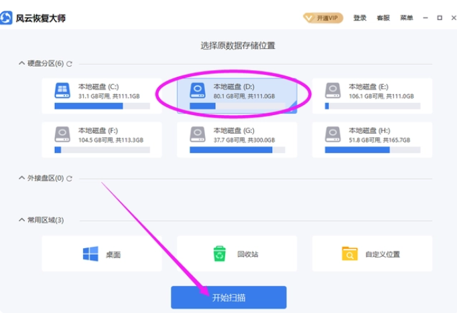Collapse the 常用区域(3) section chevron
Image resolution: width=457 pixels, height=313 pixels.
click(x=21, y=220)
